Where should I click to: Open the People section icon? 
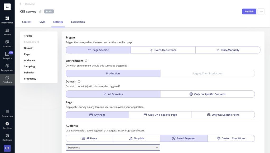(7, 31)
